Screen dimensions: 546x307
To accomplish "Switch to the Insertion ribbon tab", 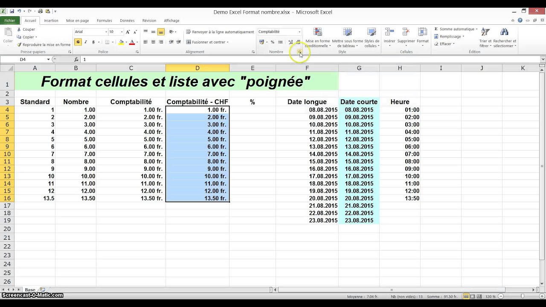I will (x=51, y=20).
